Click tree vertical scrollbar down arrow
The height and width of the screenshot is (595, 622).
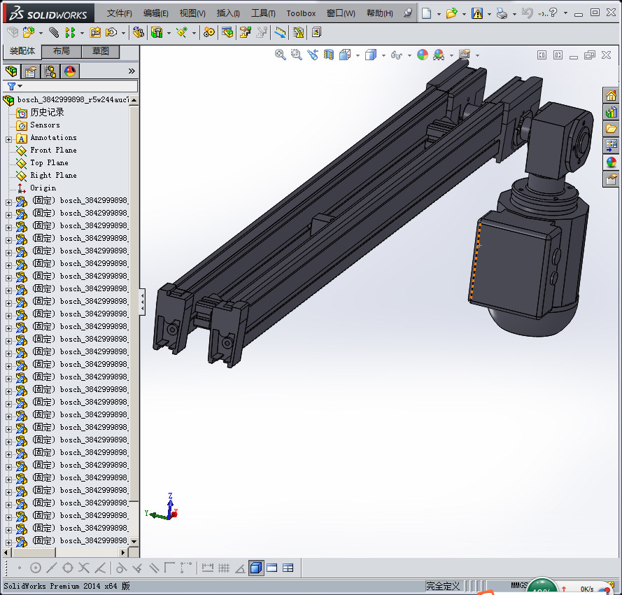coord(134,541)
